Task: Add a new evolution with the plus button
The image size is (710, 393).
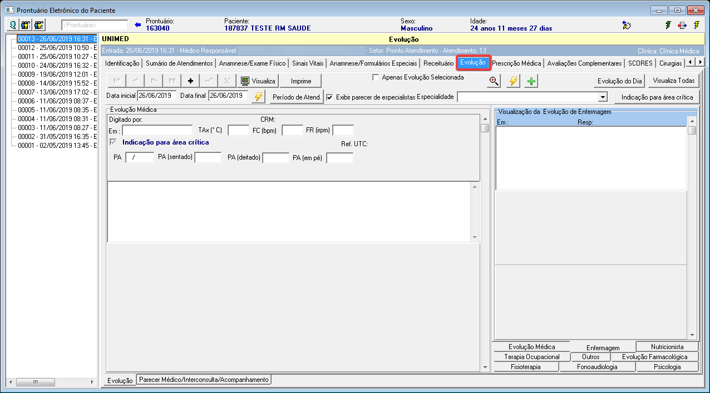Action: [x=191, y=81]
